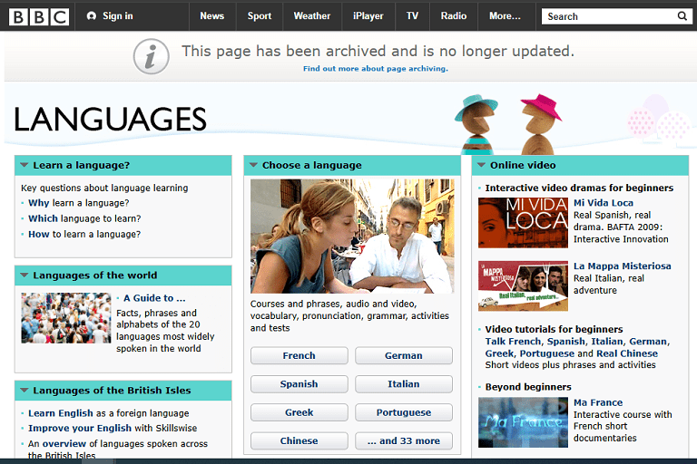Open Spanish video tutorial link
Viewport: 697px width, 464px height.
[566, 342]
